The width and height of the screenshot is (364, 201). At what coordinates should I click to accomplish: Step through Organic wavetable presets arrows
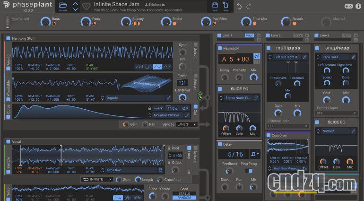click(x=103, y=98)
